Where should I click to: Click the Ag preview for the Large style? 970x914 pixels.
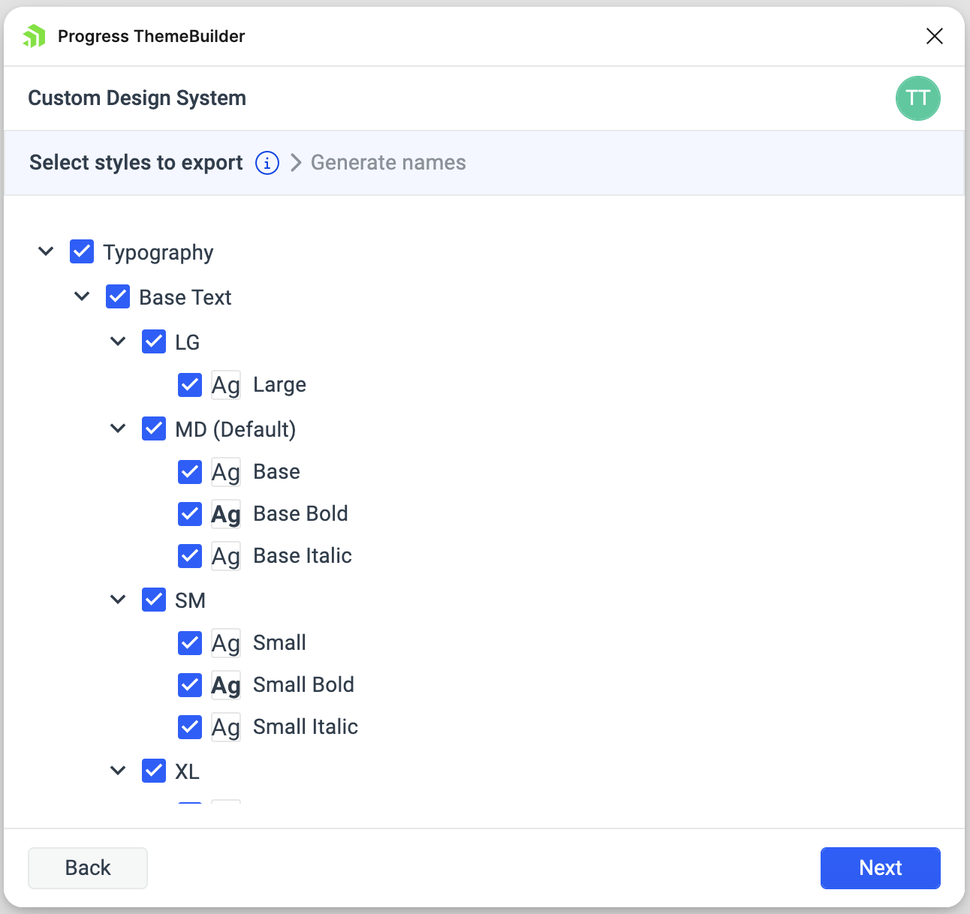coord(226,384)
